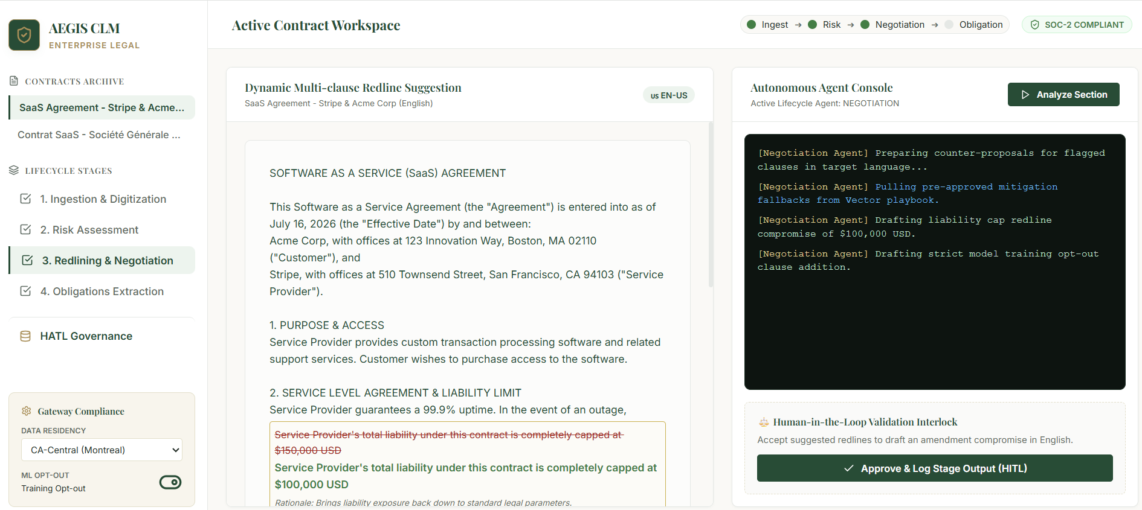Click the Gateway Compliance gear icon
The width and height of the screenshot is (1142, 510).
[x=26, y=411]
